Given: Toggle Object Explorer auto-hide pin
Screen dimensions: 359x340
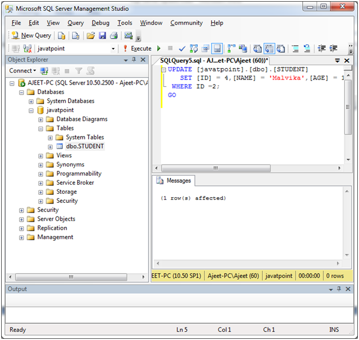Looking at the screenshot, I should (134, 60).
